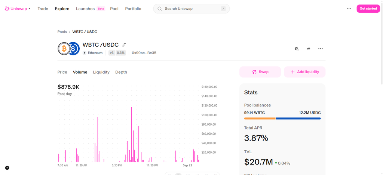
Task: Open the Uniswap dropdown arrow menu
Action: (x=30, y=9)
